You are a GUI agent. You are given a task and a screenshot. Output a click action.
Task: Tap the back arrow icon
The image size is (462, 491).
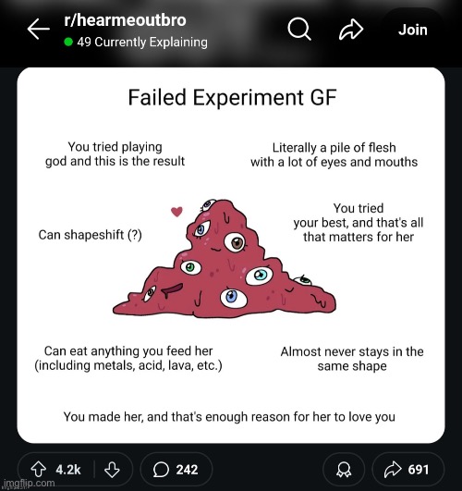[x=38, y=29]
